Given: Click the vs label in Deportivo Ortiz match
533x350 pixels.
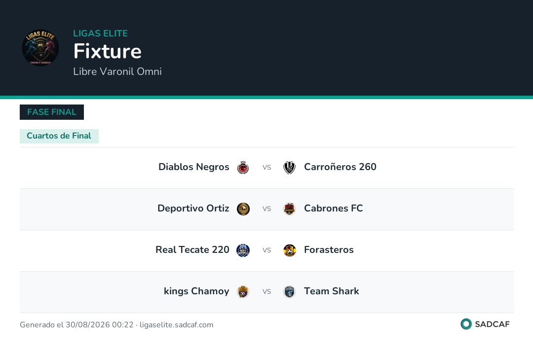Looking at the screenshot, I should coord(267,209).
